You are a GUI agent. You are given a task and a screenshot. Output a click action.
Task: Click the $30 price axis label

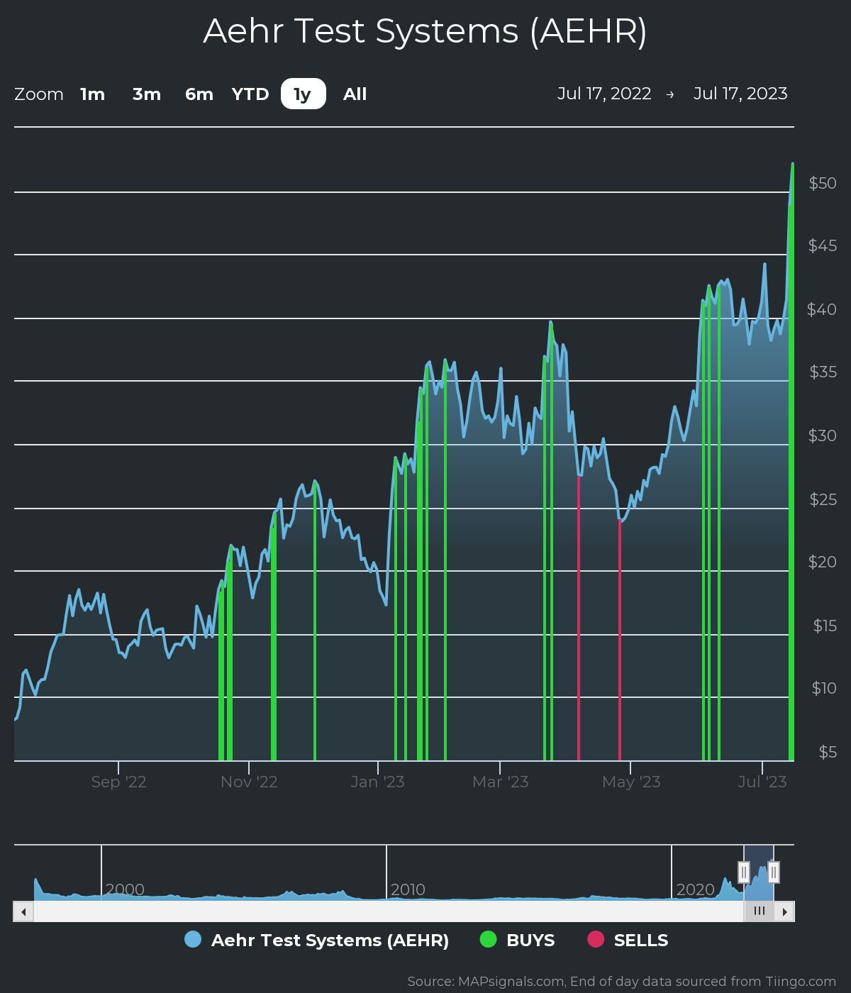(823, 436)
